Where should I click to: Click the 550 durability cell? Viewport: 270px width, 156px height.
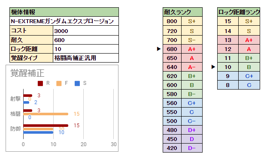pyautogui.click(x=172, y=112)
